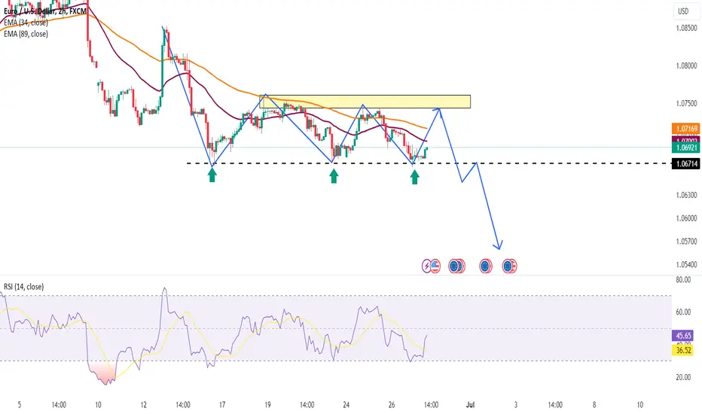This screenshot has width=702, height=414.
Task: Click the yellow 36.52 RSI average label
Action: [683, 350]
